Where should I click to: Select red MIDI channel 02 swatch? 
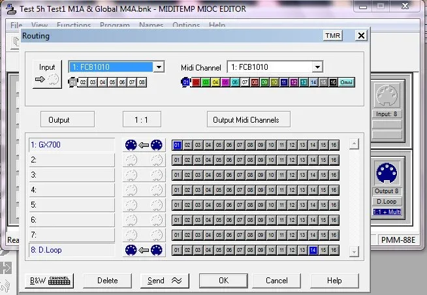(x=196, y=82)
